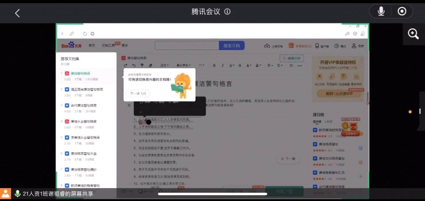Click the 编辑文档 edit document button
The image size is (425, 201).
(x=292, y=58)
